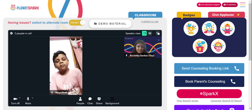The image size is (252, 110).
Task: Open call settings gear icon
Action: [x=11, y=33]
